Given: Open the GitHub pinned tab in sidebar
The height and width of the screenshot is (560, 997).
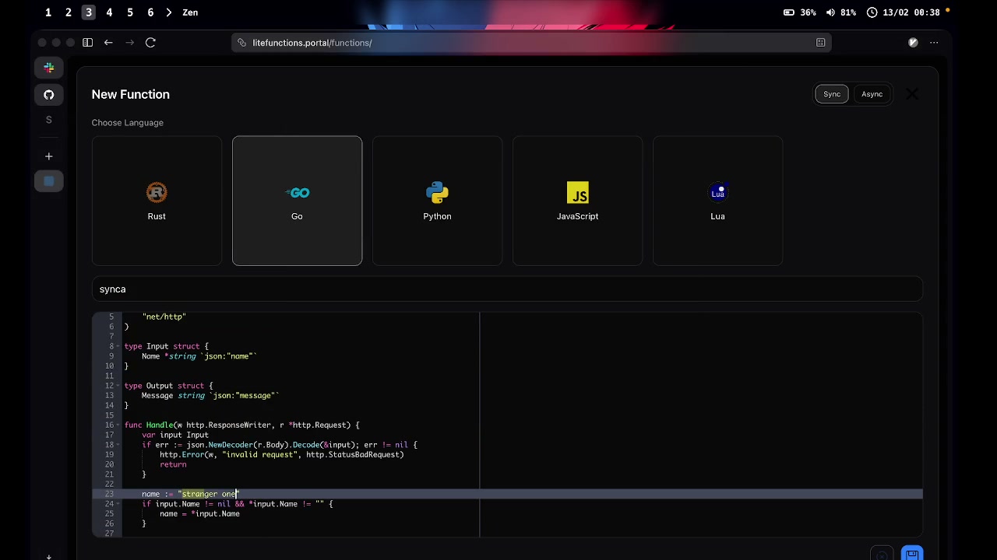Looking at the screenshot, I should (x=48, y=95).
